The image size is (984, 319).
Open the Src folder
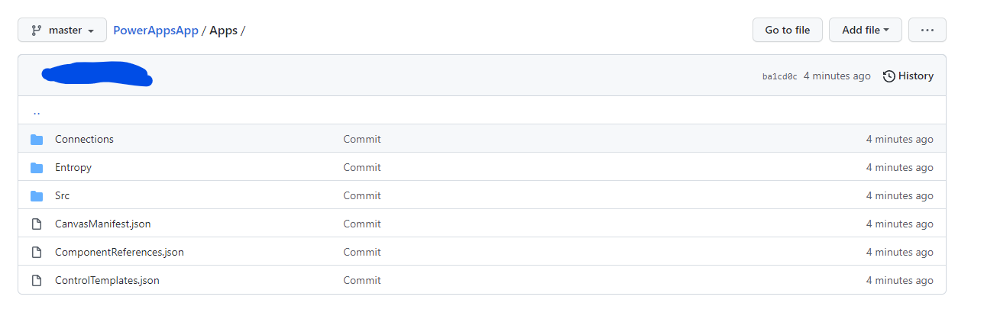click(62, 195)
